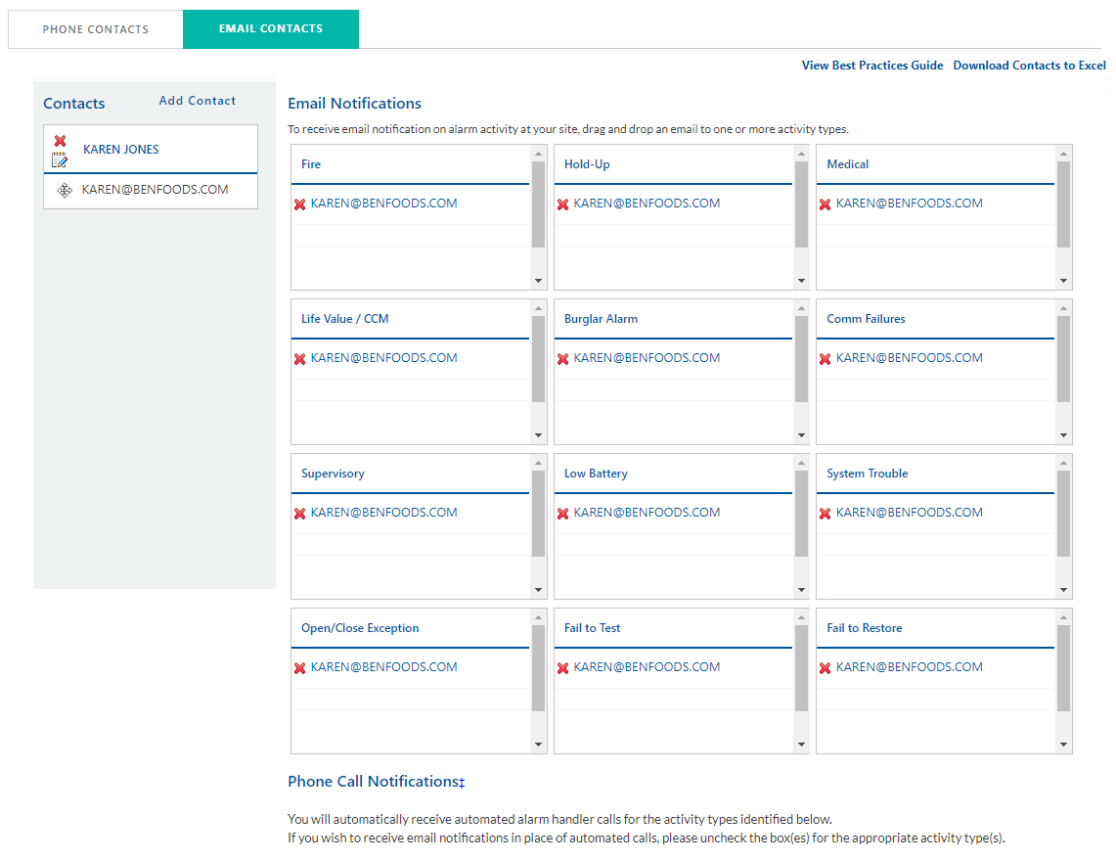Edit Karen Jones contact using notepad icon
Screen dimensions: 1116x860
60,159
